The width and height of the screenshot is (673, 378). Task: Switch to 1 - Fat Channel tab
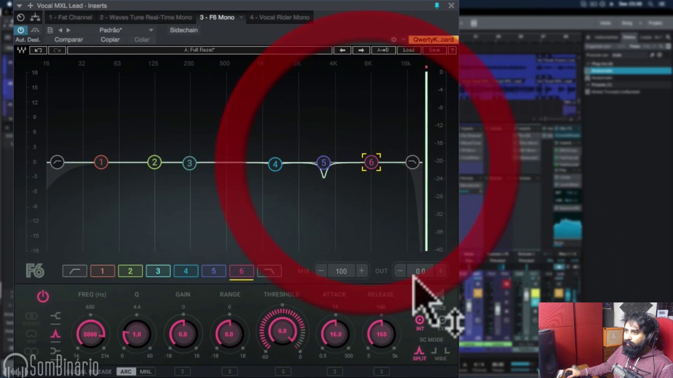pos(70,17)
